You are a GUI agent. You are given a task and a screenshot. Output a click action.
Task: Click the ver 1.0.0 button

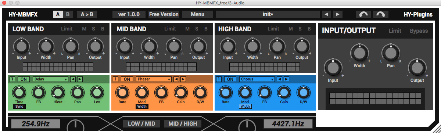click(x=129, y=15)
